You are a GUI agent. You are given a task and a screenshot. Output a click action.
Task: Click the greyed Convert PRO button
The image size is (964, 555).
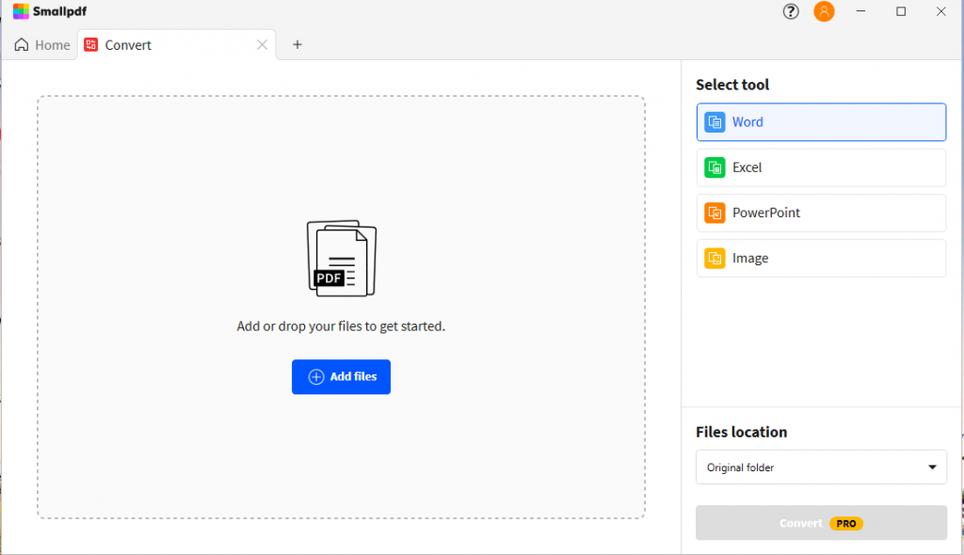(x=821, y=523)
